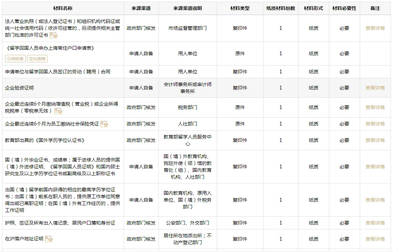The width and height of the screenshot is (393, 252).
Task: Open 查看详情 for 国（境）外毕业证书 row
Action: point(375,167)
